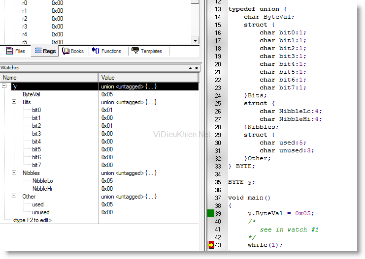
Task: Open the Books tab
Action: point(73,51)
